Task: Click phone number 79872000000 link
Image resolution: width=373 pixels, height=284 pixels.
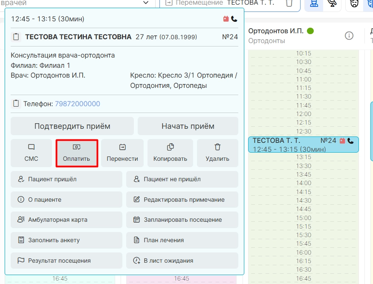Action: click(x=78, y=104)
